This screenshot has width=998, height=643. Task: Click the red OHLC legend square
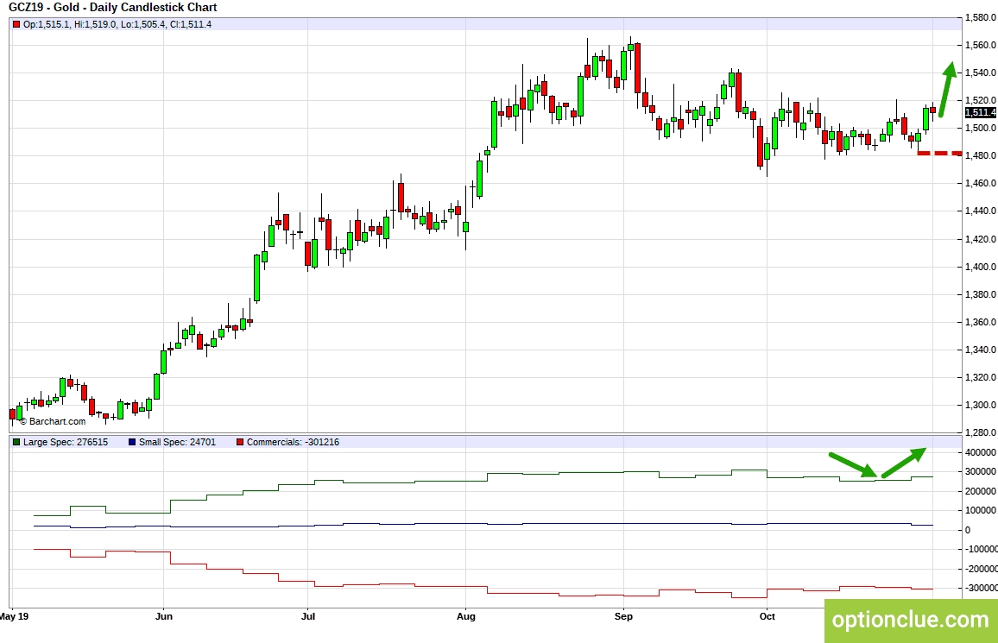pyautogui.click(x=16, y=24)
